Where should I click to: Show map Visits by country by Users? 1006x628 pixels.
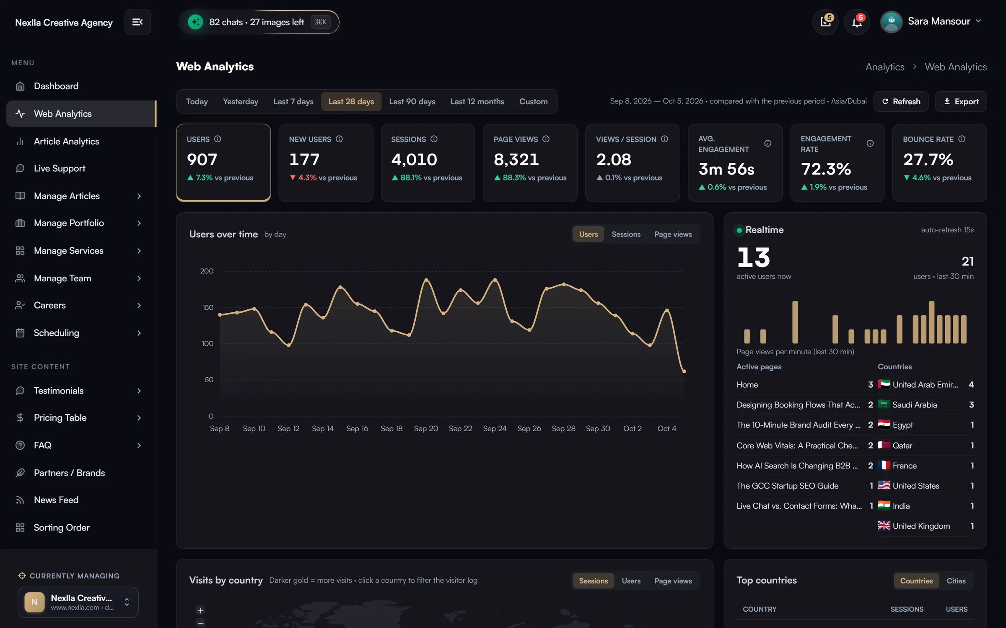(x=631, y=581)
